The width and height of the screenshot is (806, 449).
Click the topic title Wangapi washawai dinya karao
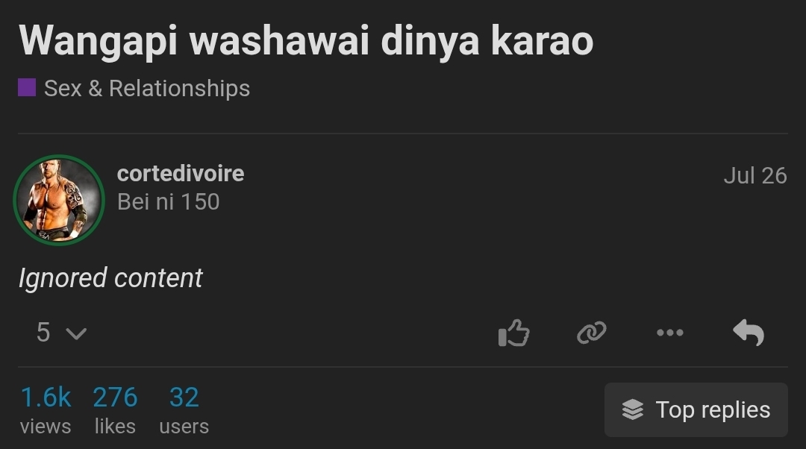point(307,41)
